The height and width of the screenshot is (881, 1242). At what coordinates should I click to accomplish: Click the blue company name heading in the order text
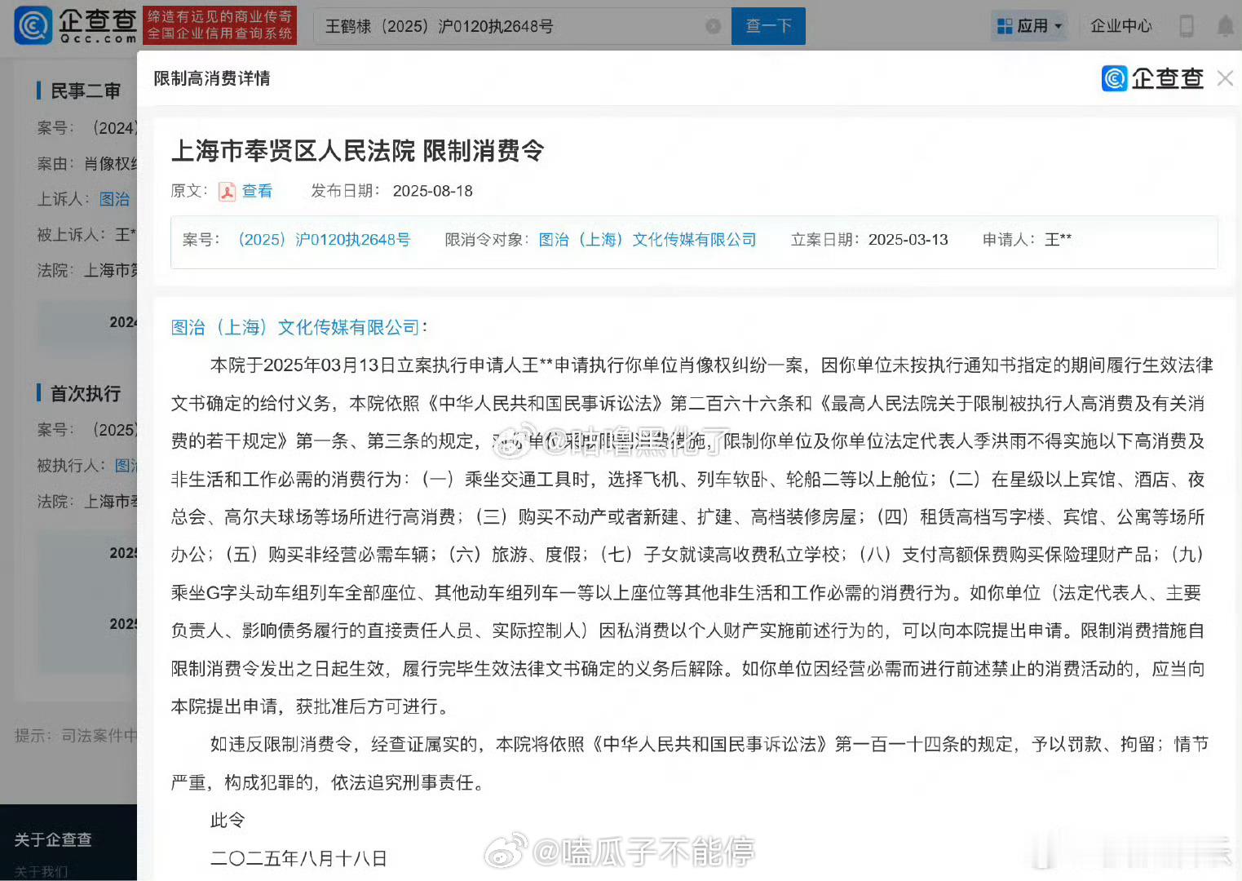coord(295,327)
